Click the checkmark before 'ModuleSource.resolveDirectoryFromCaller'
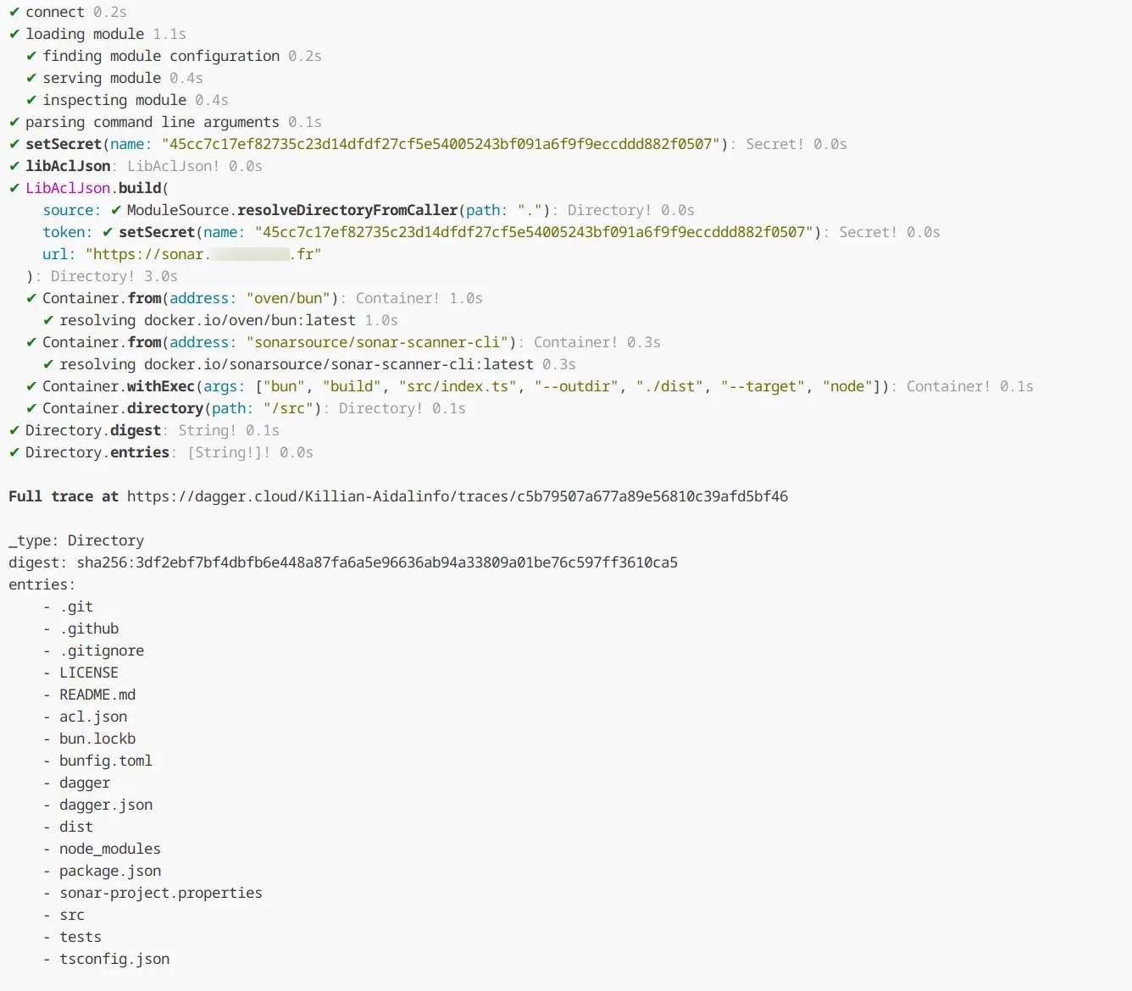Image resolution: width=1132 pixels, height=991 pixels. (116, 210)
